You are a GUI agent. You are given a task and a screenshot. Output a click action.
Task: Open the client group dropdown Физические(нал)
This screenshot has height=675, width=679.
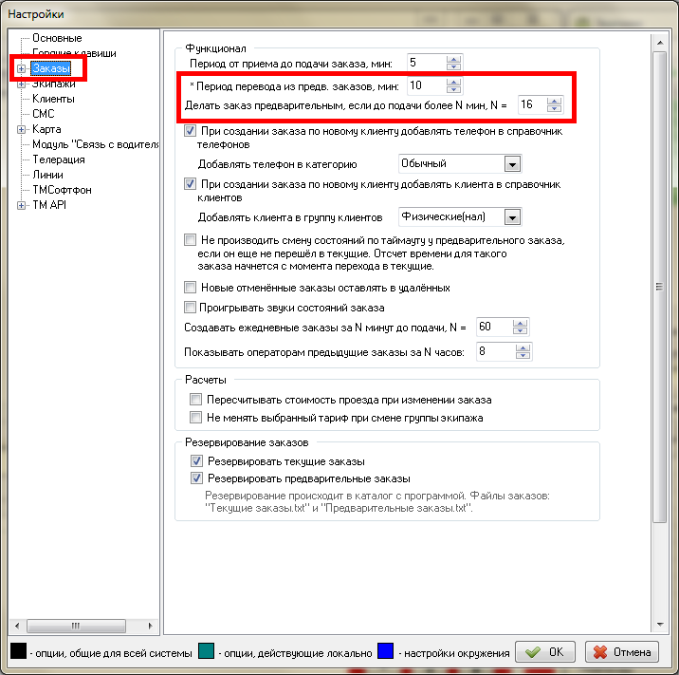512,217
